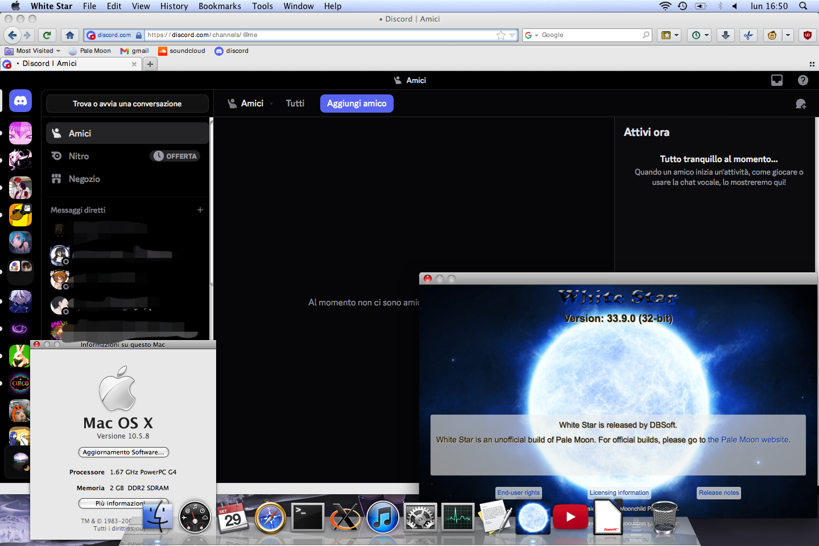Open the dropdown arrow beside monkey icon
The width and height of the screenshot is (819, 546).
point(788,35)
